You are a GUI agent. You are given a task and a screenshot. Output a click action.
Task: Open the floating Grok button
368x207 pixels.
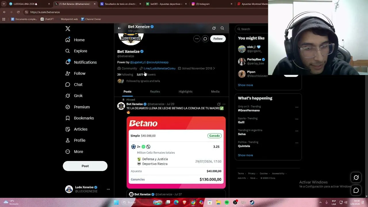356,178
